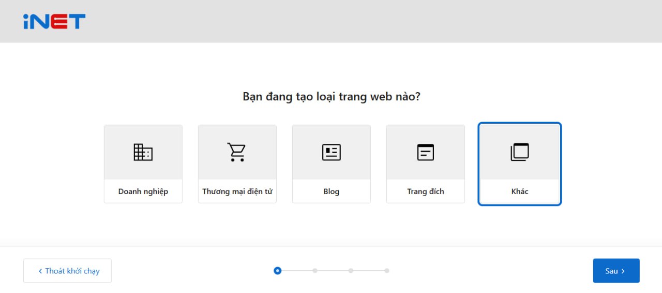
Task: Choose the Khác label
Action: point(520,192)
